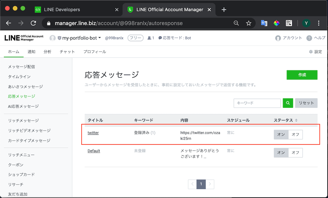Open AI応答メッセージ in the sidebar
This screenshot has width=328, height=198.
(x=23, y=106)
